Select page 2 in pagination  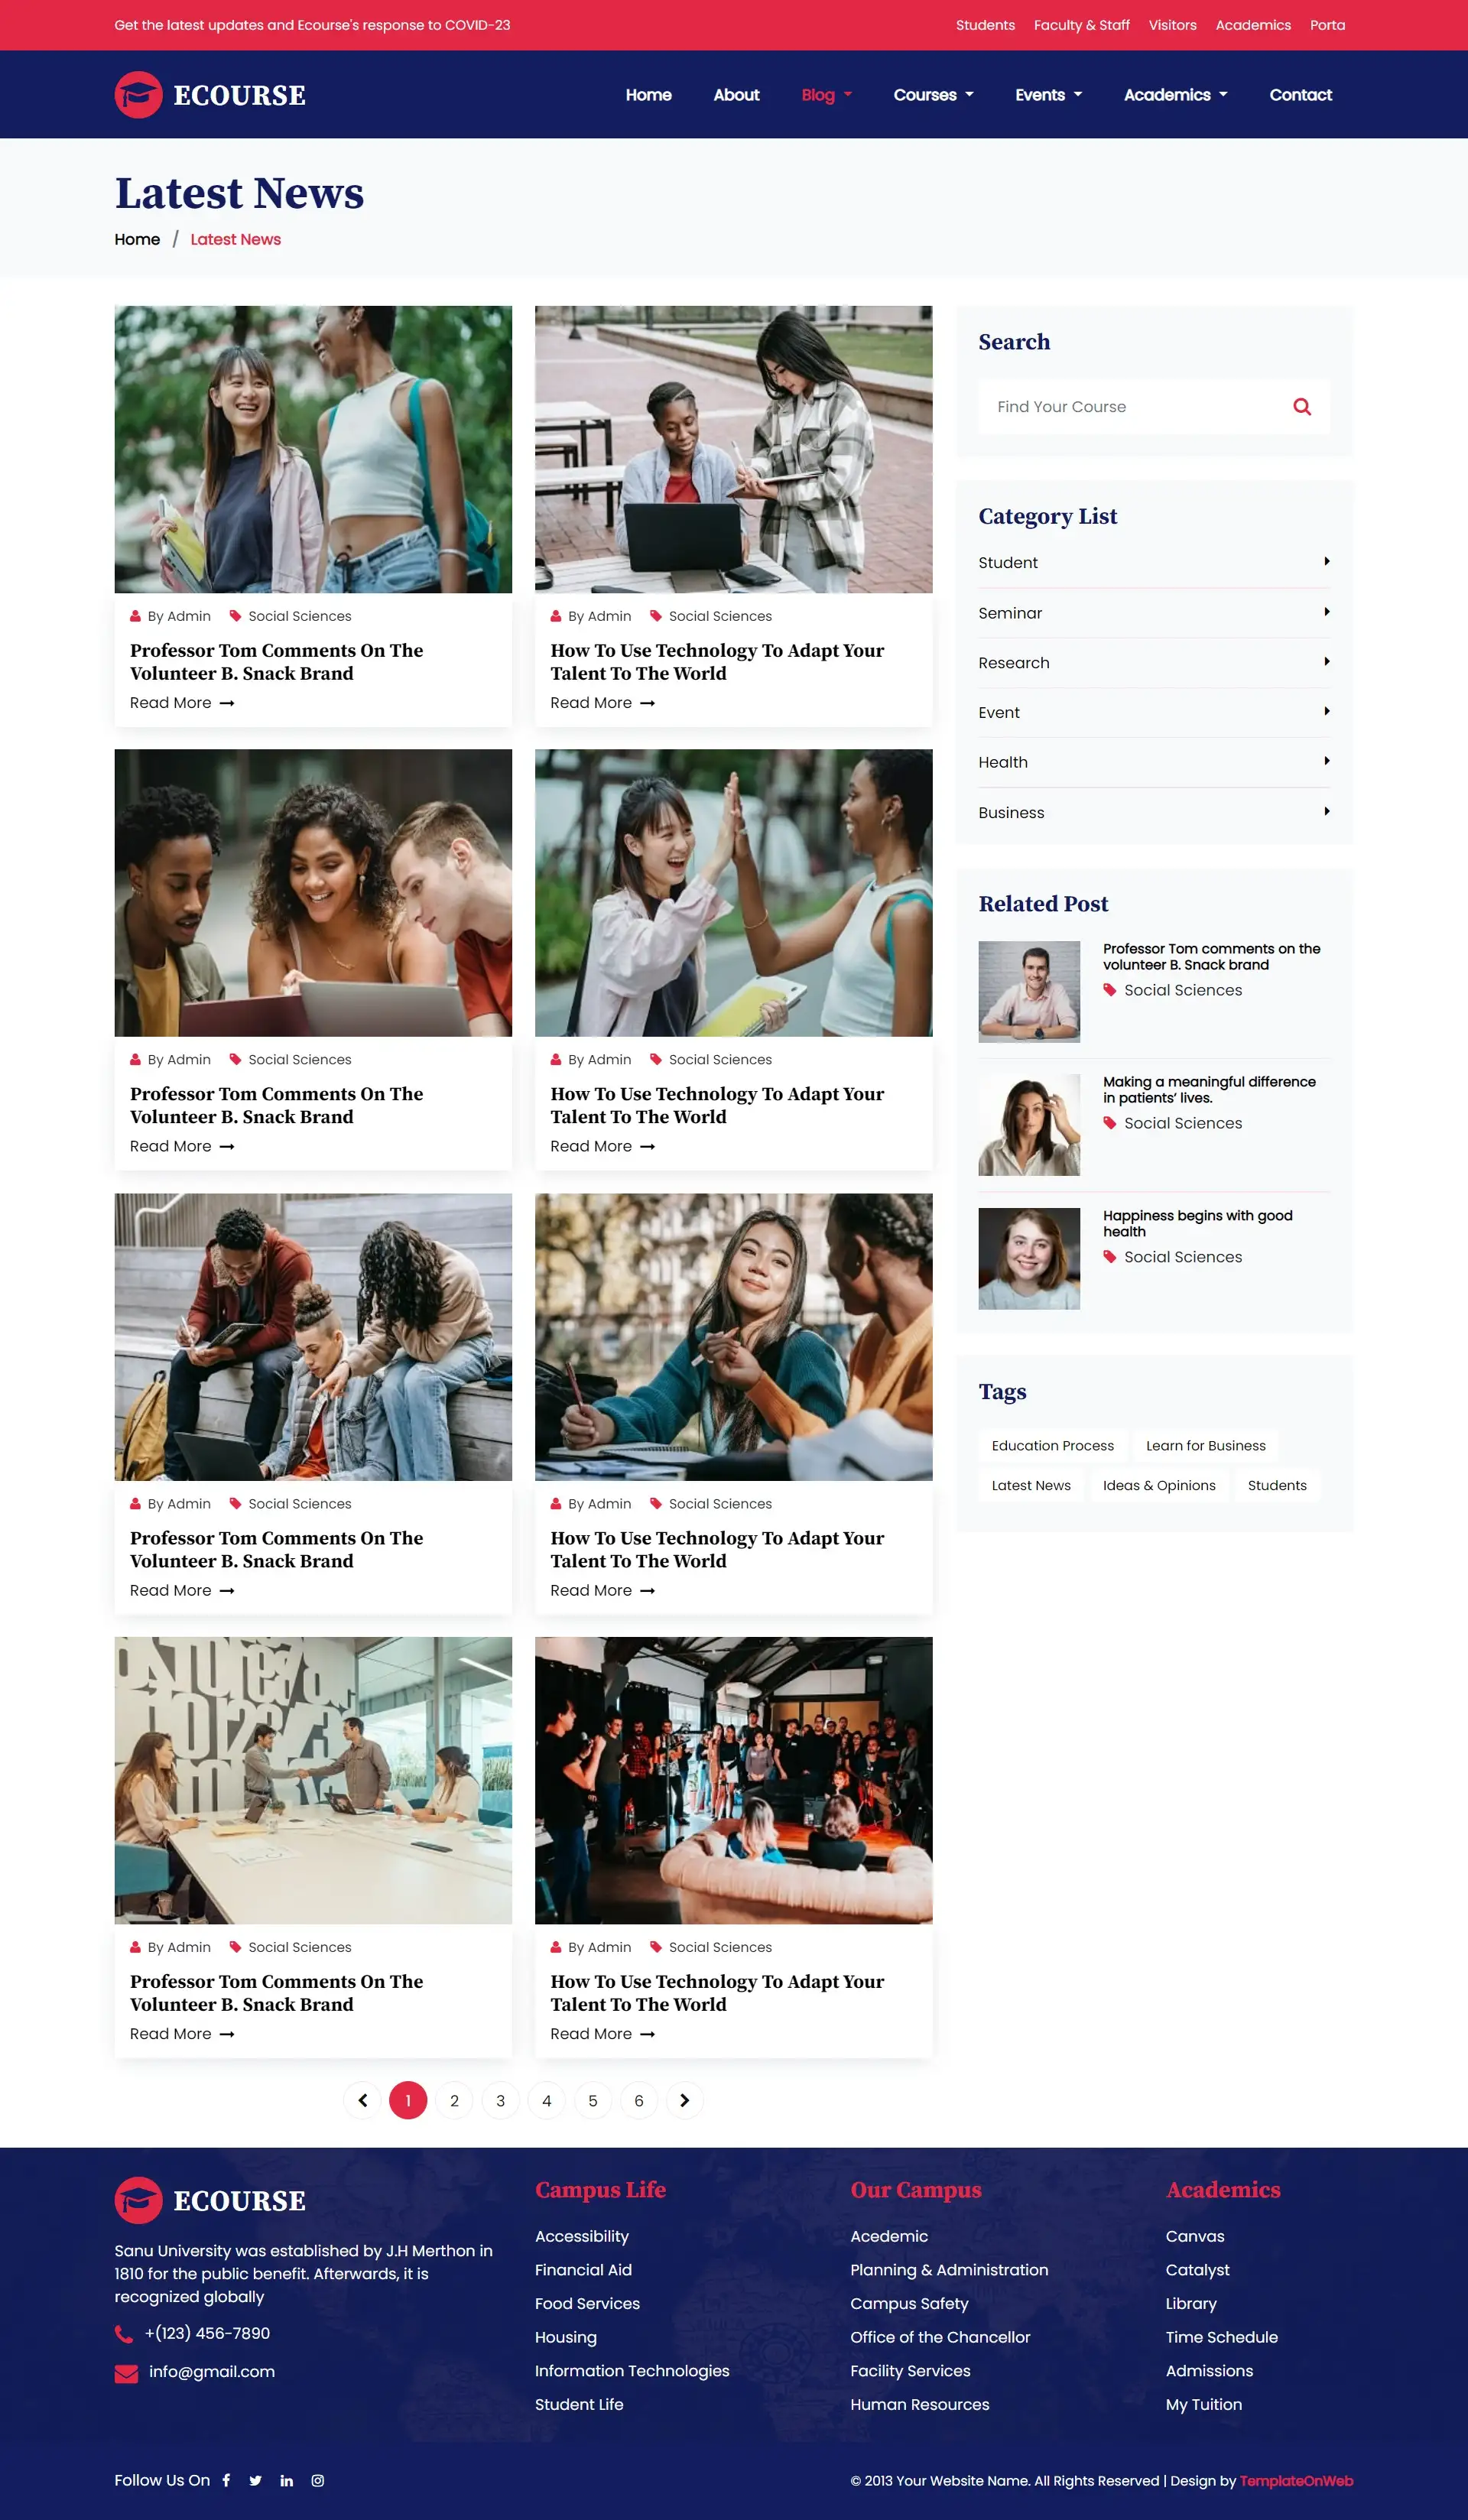coord(454,2100)
